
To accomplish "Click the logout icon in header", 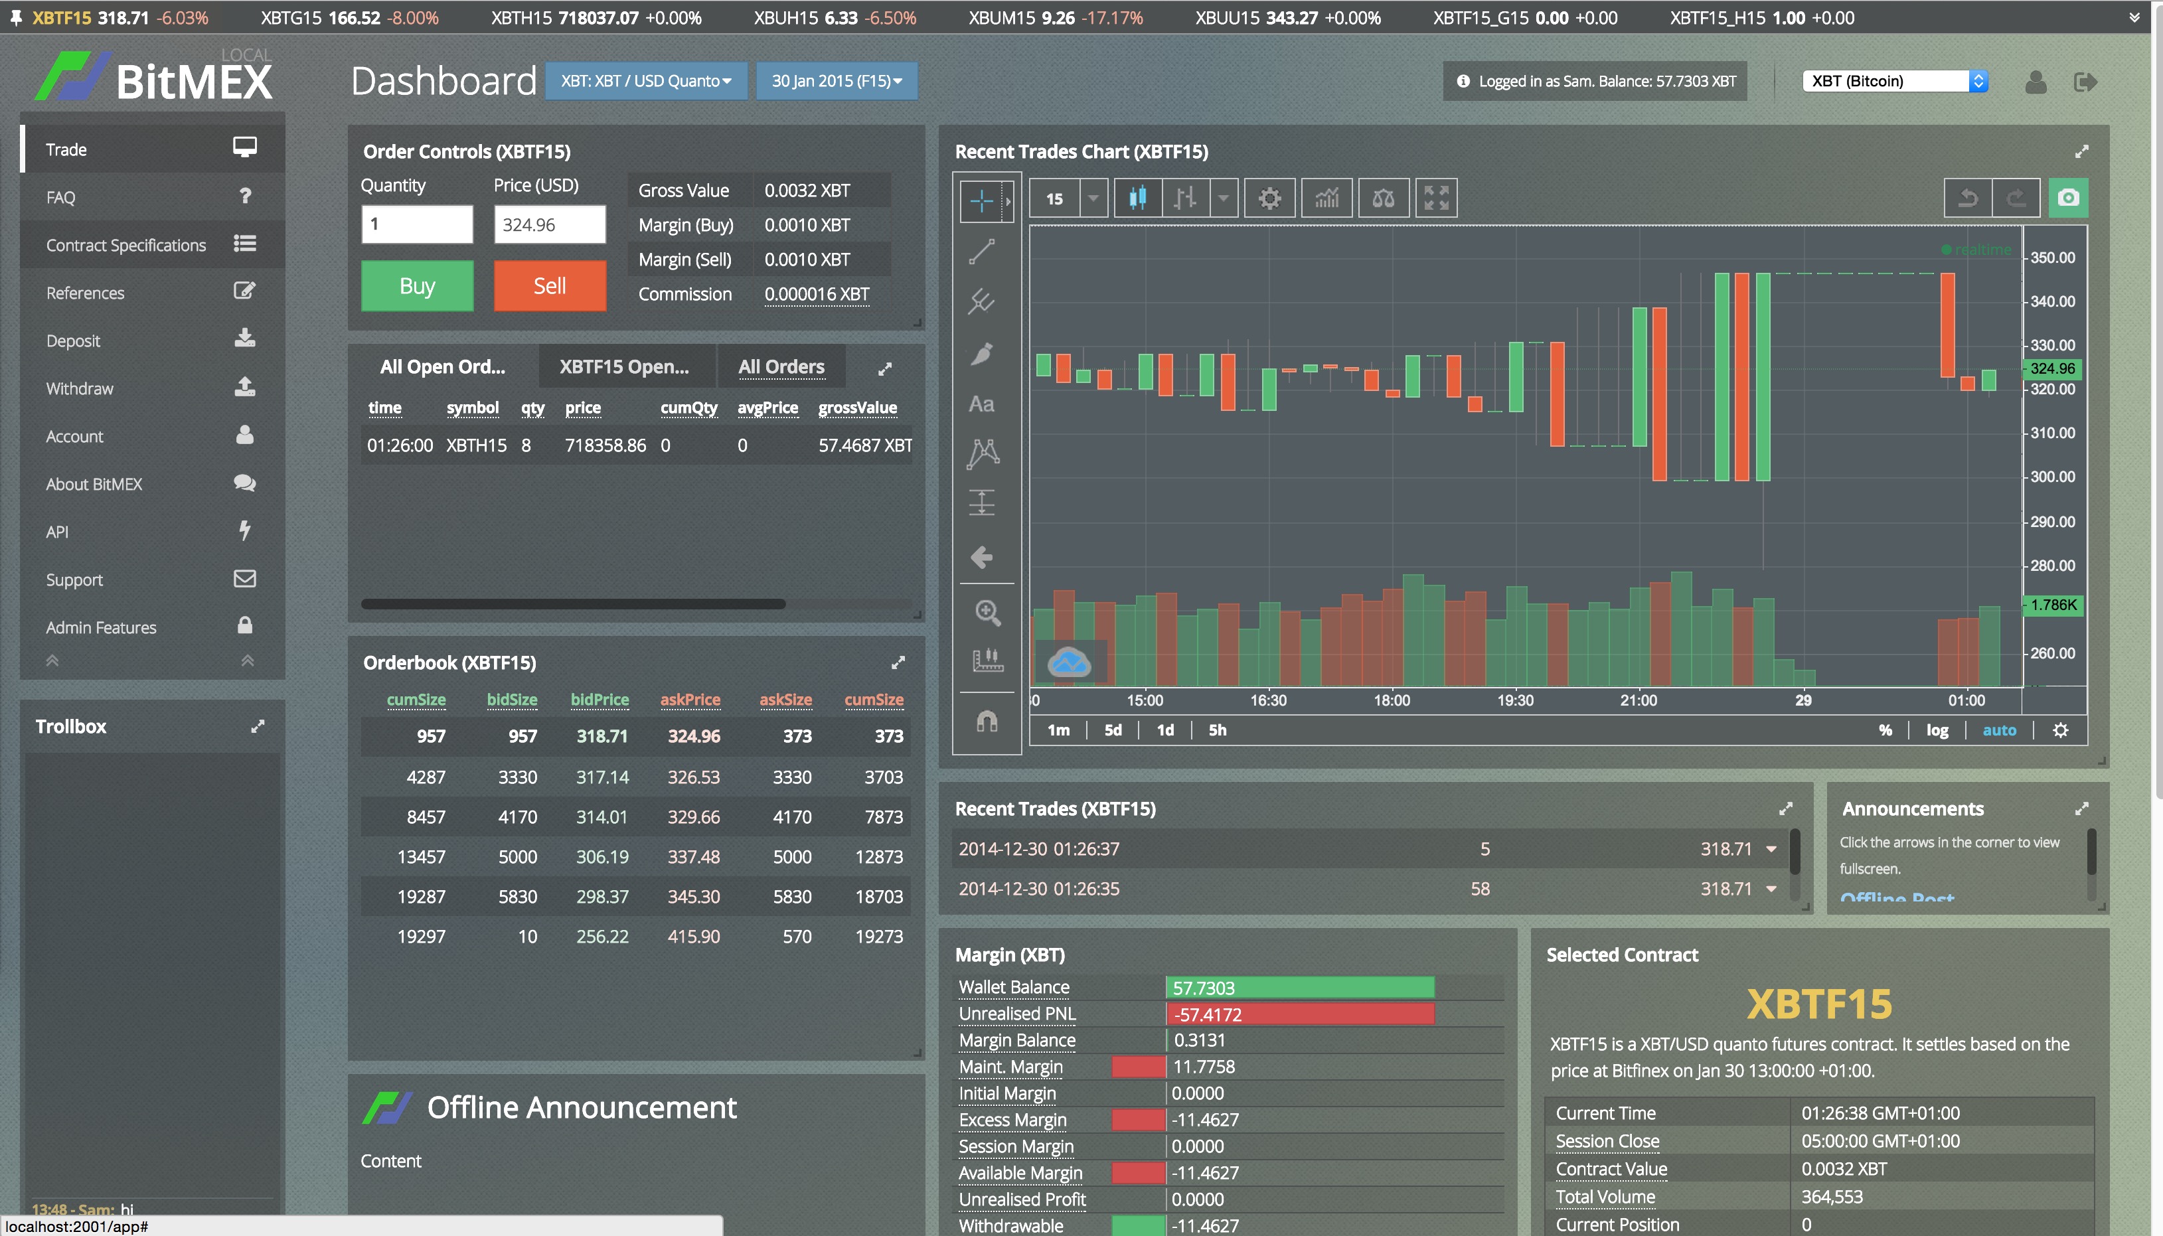I will (x=2085, y=82).
